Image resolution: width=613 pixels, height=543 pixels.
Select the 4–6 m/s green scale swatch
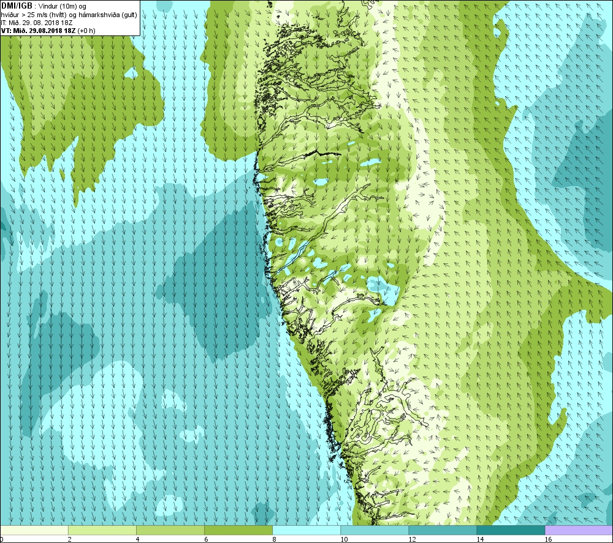point(170,530)
